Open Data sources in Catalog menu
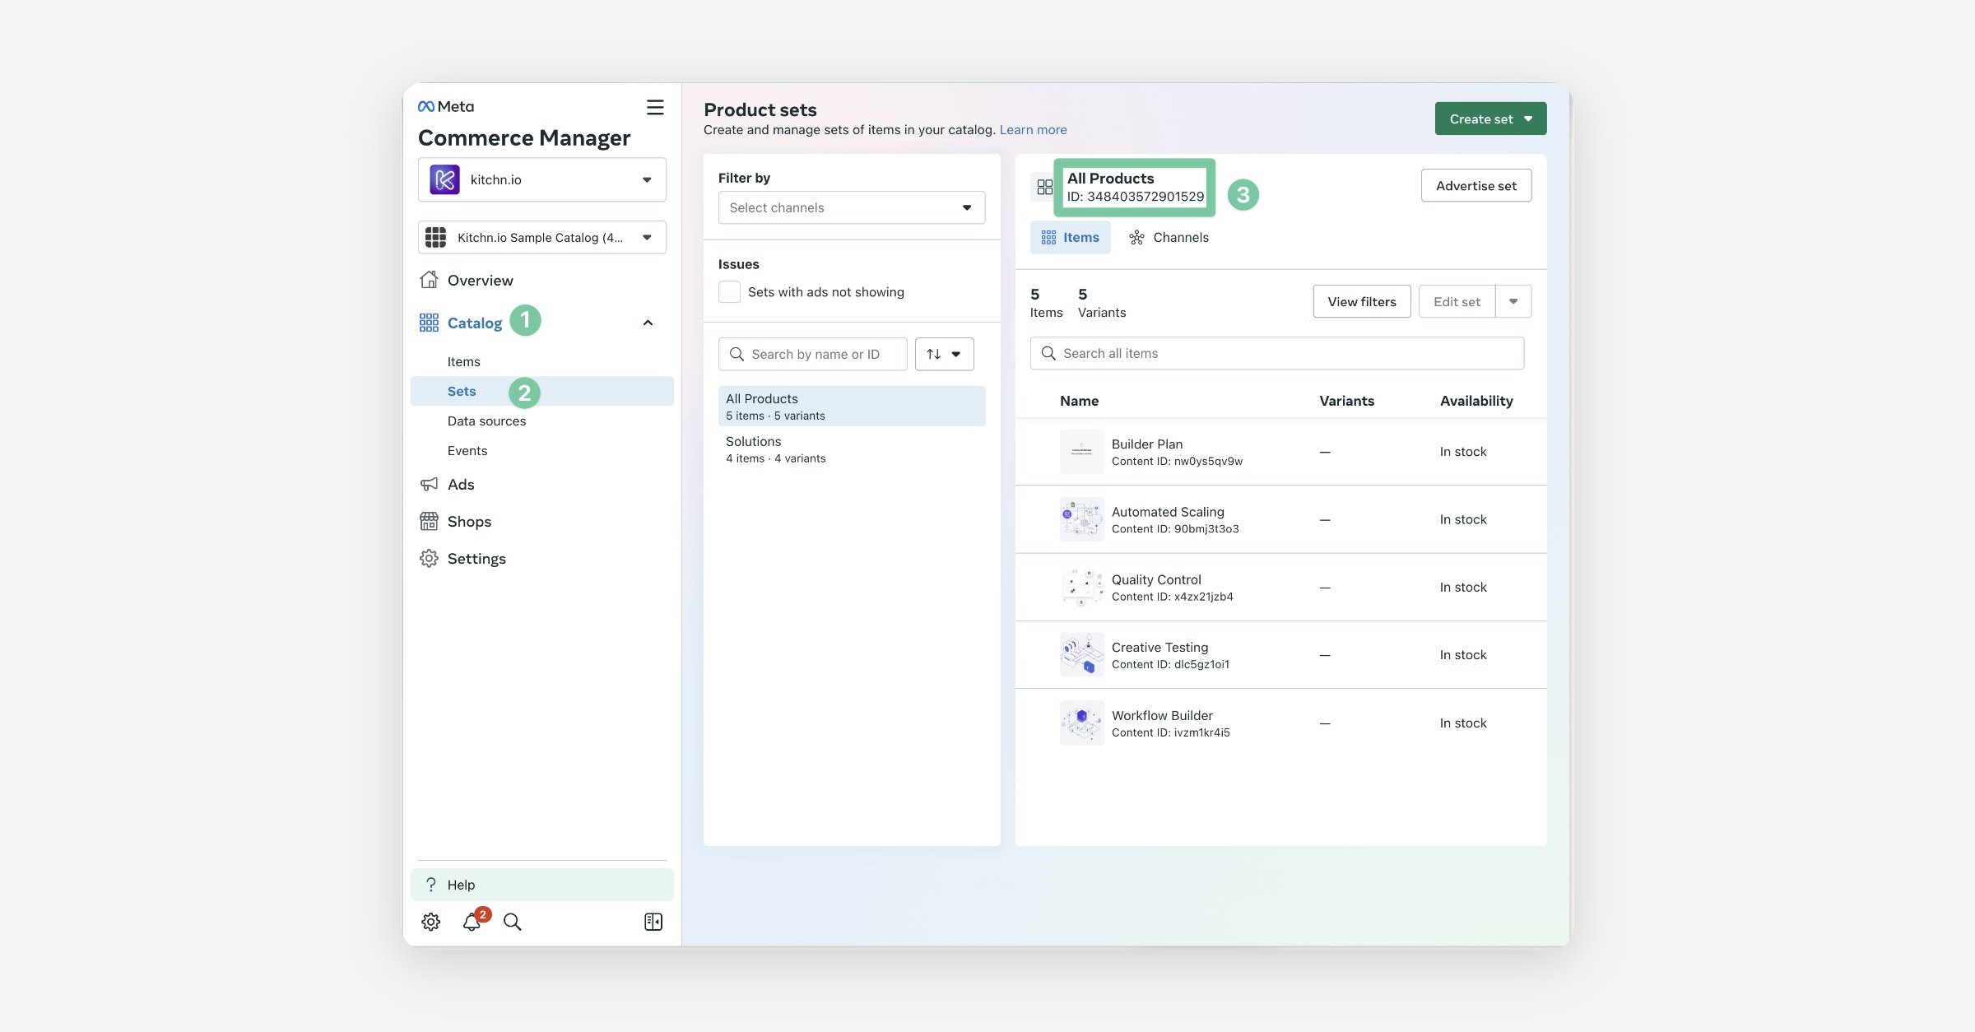Screen dimensions: 1975x1032 [x=486, y=421]
